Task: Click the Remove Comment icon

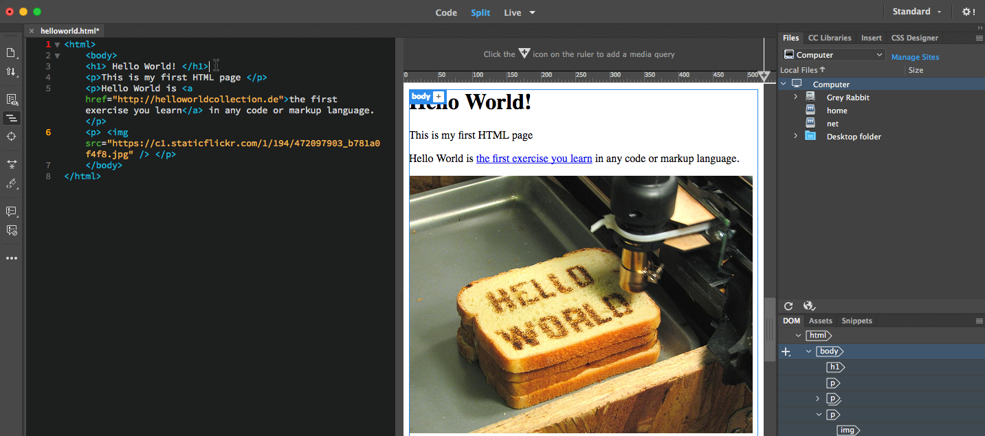Action: point(11,230)
